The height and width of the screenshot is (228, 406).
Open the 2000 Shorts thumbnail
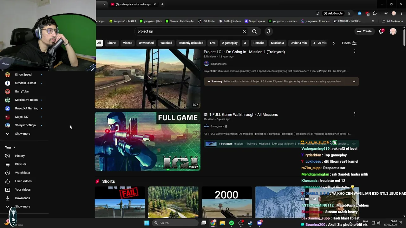[x=226, y=202]
